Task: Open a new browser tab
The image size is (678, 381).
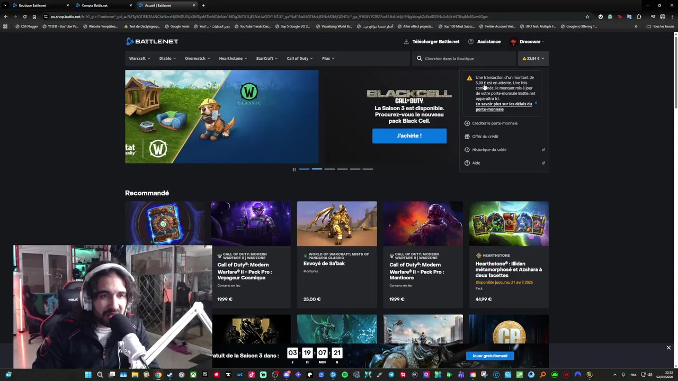Action: [x=203, y=5]
